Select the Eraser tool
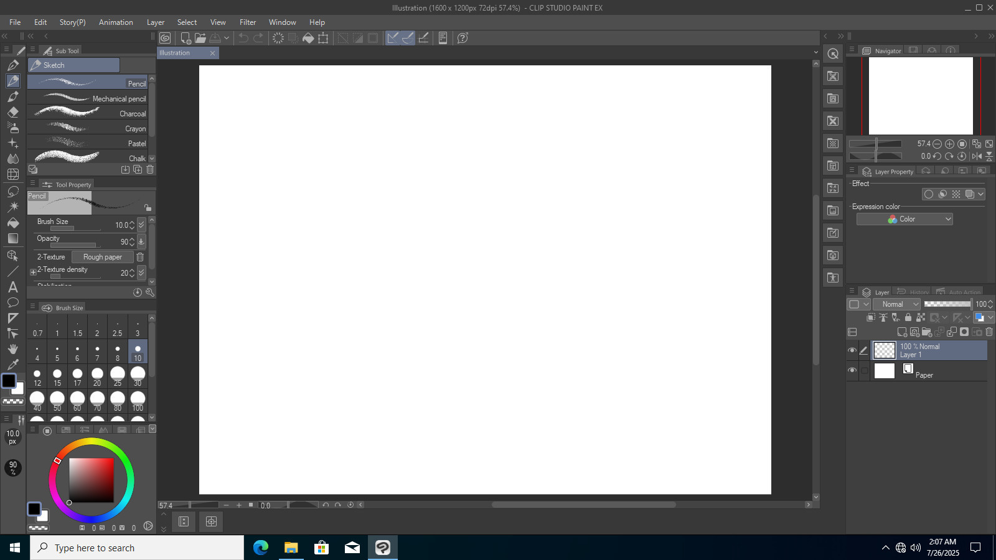The width and height of the screenshot is (996, 560). tap(13, 113)
